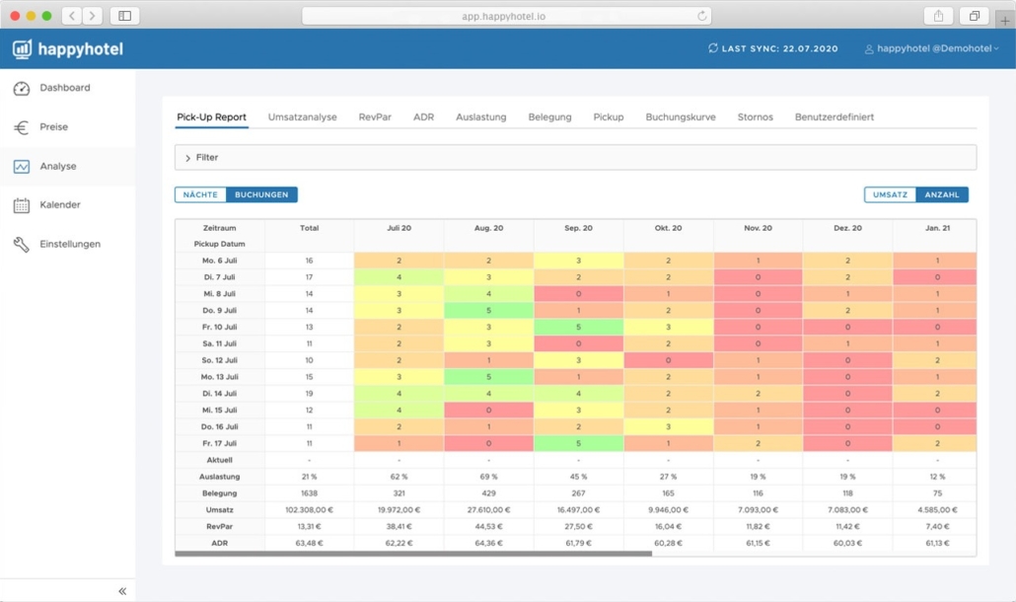Open a new browser tab

coord(1003,15)
